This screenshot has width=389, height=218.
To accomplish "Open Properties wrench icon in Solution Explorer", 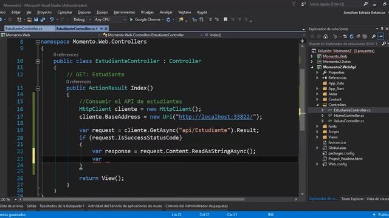I will (374, 36).
